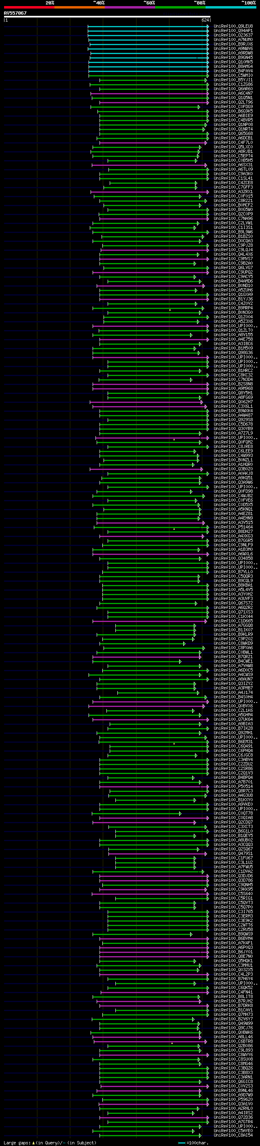The image size is (260, 1146).
Task: Select label UniRef100_C8WVY6
Action: coord(233,1055)
